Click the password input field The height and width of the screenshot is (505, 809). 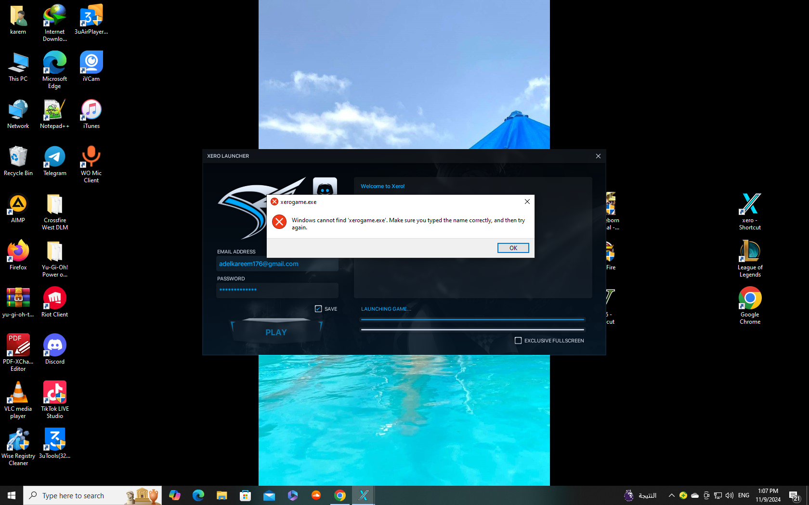click(277, 290)
